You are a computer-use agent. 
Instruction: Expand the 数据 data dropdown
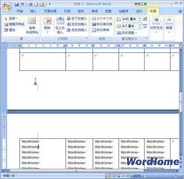169,25
